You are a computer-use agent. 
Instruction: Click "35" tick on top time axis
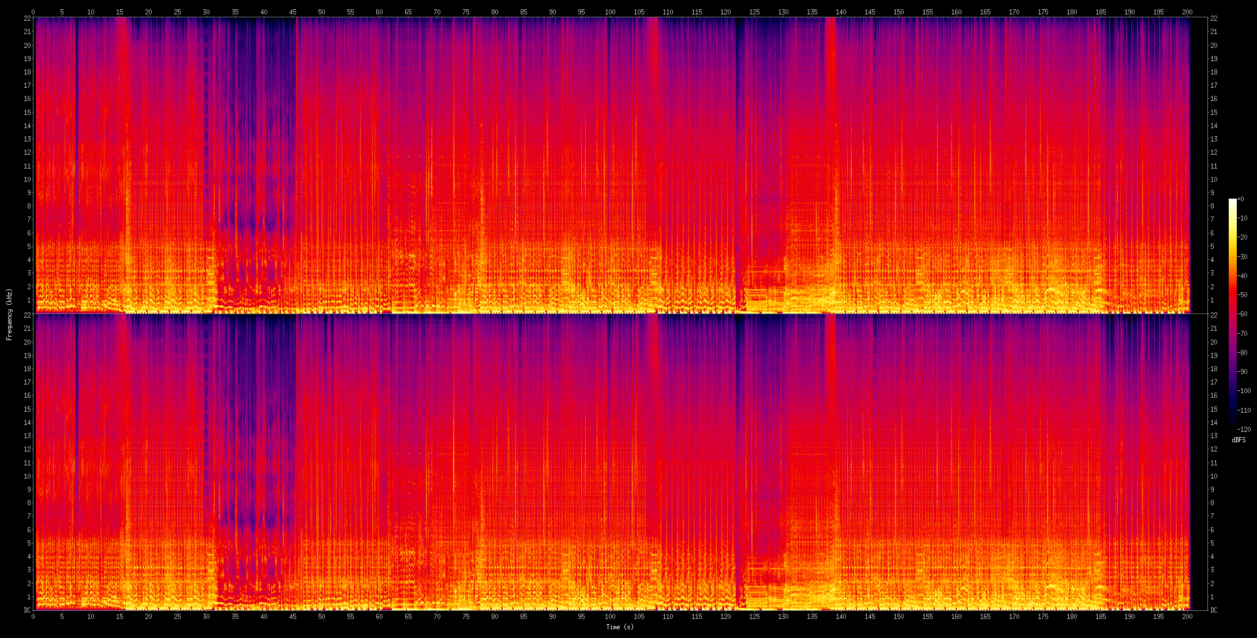point(235,12)
